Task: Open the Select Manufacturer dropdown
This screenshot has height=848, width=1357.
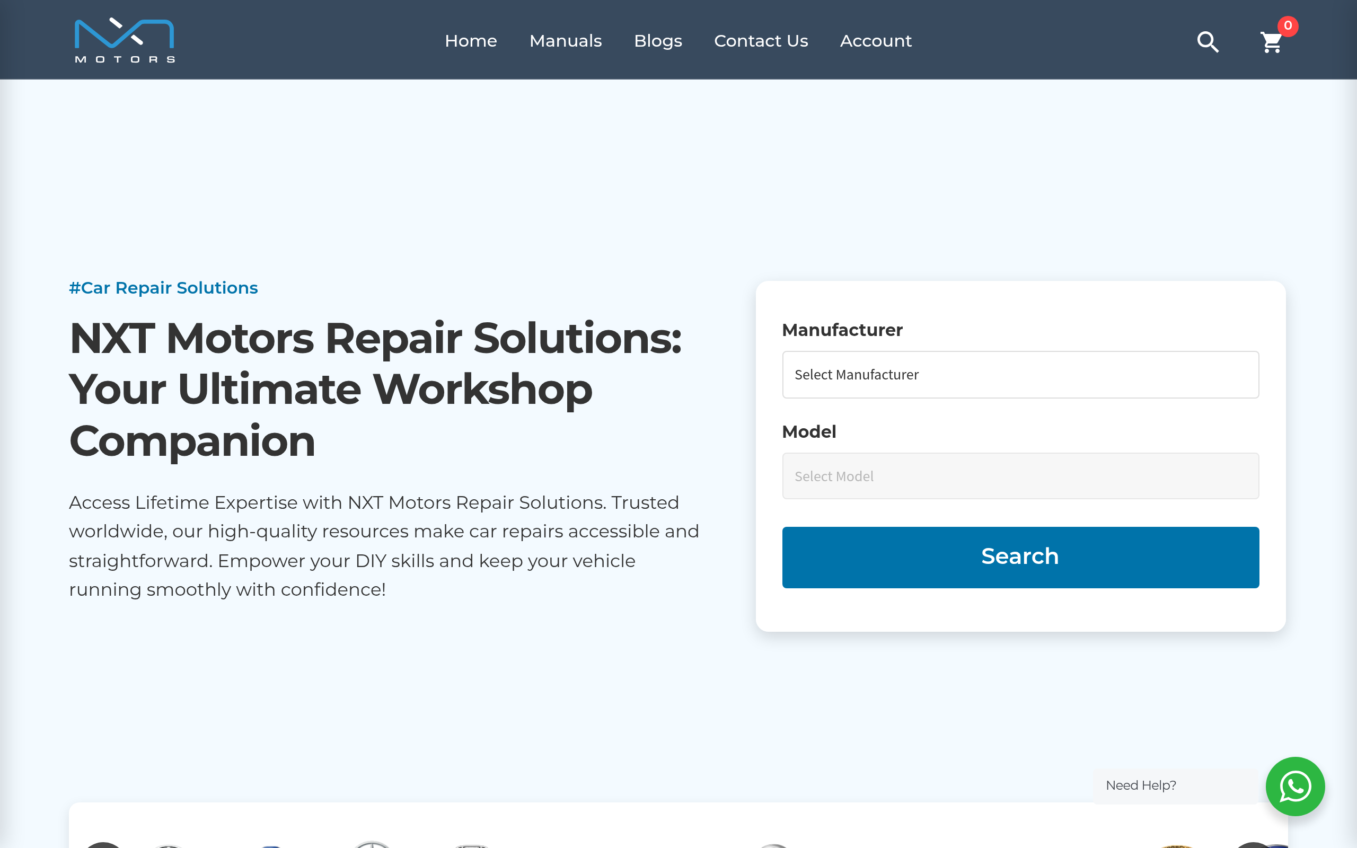Action: (x=1020, y=374)
